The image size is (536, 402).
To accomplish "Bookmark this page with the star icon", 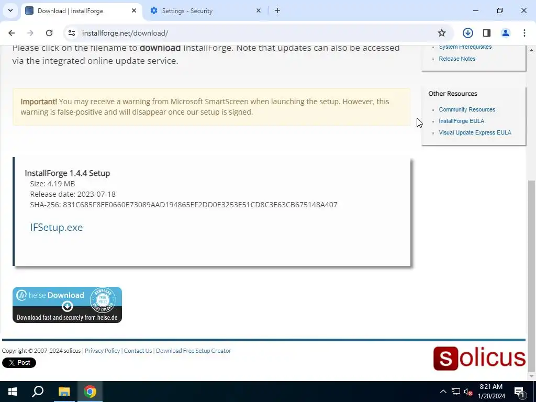I will (442, 33).
